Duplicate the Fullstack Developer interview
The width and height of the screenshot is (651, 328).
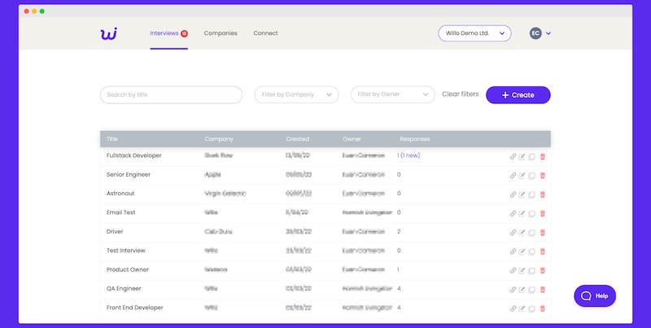531,156
